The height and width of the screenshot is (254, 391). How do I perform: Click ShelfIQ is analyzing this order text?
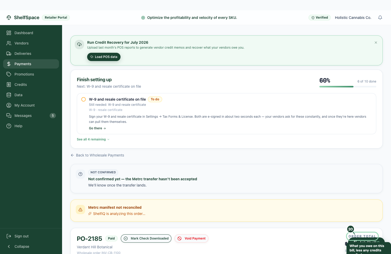pyautogui.click(x=119, y=214)
